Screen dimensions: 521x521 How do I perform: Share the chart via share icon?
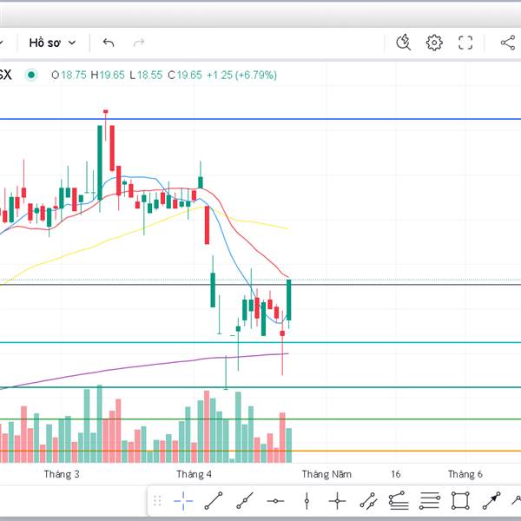click(x=508, y=43)
